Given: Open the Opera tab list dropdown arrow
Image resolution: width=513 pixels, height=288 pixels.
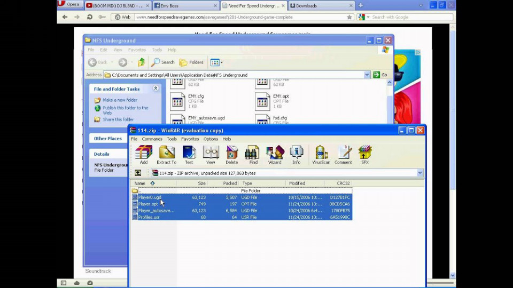Looking at the screenshot, I should click(x=421, y=5).
